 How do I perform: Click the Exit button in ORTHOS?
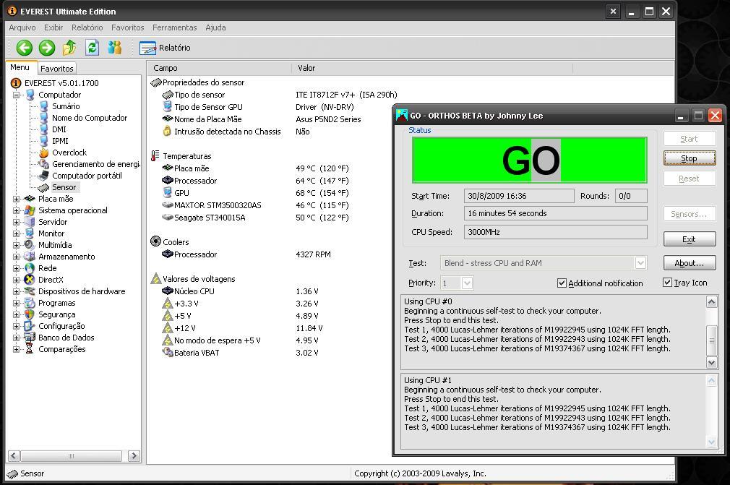(689, 239)
